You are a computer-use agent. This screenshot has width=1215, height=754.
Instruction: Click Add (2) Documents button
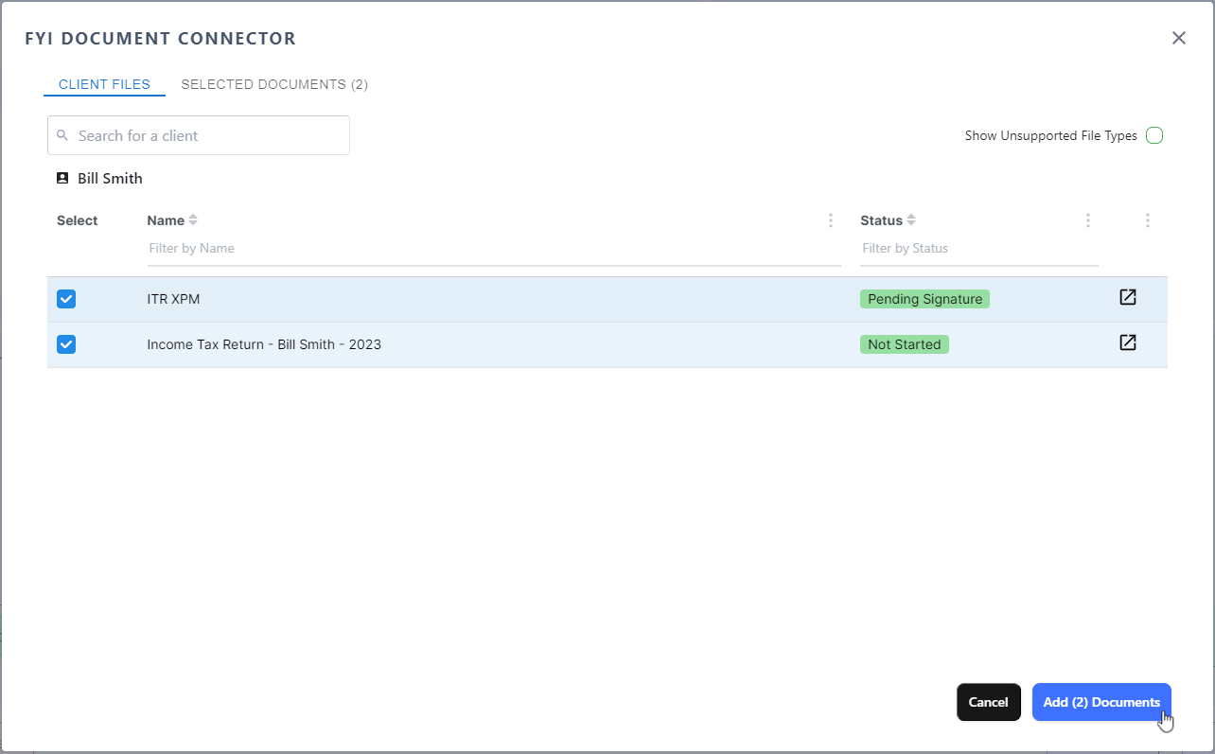tap(1101, 702)
